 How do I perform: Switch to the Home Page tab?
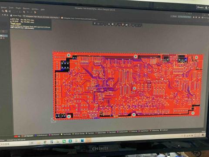click(x=16, y=16)
